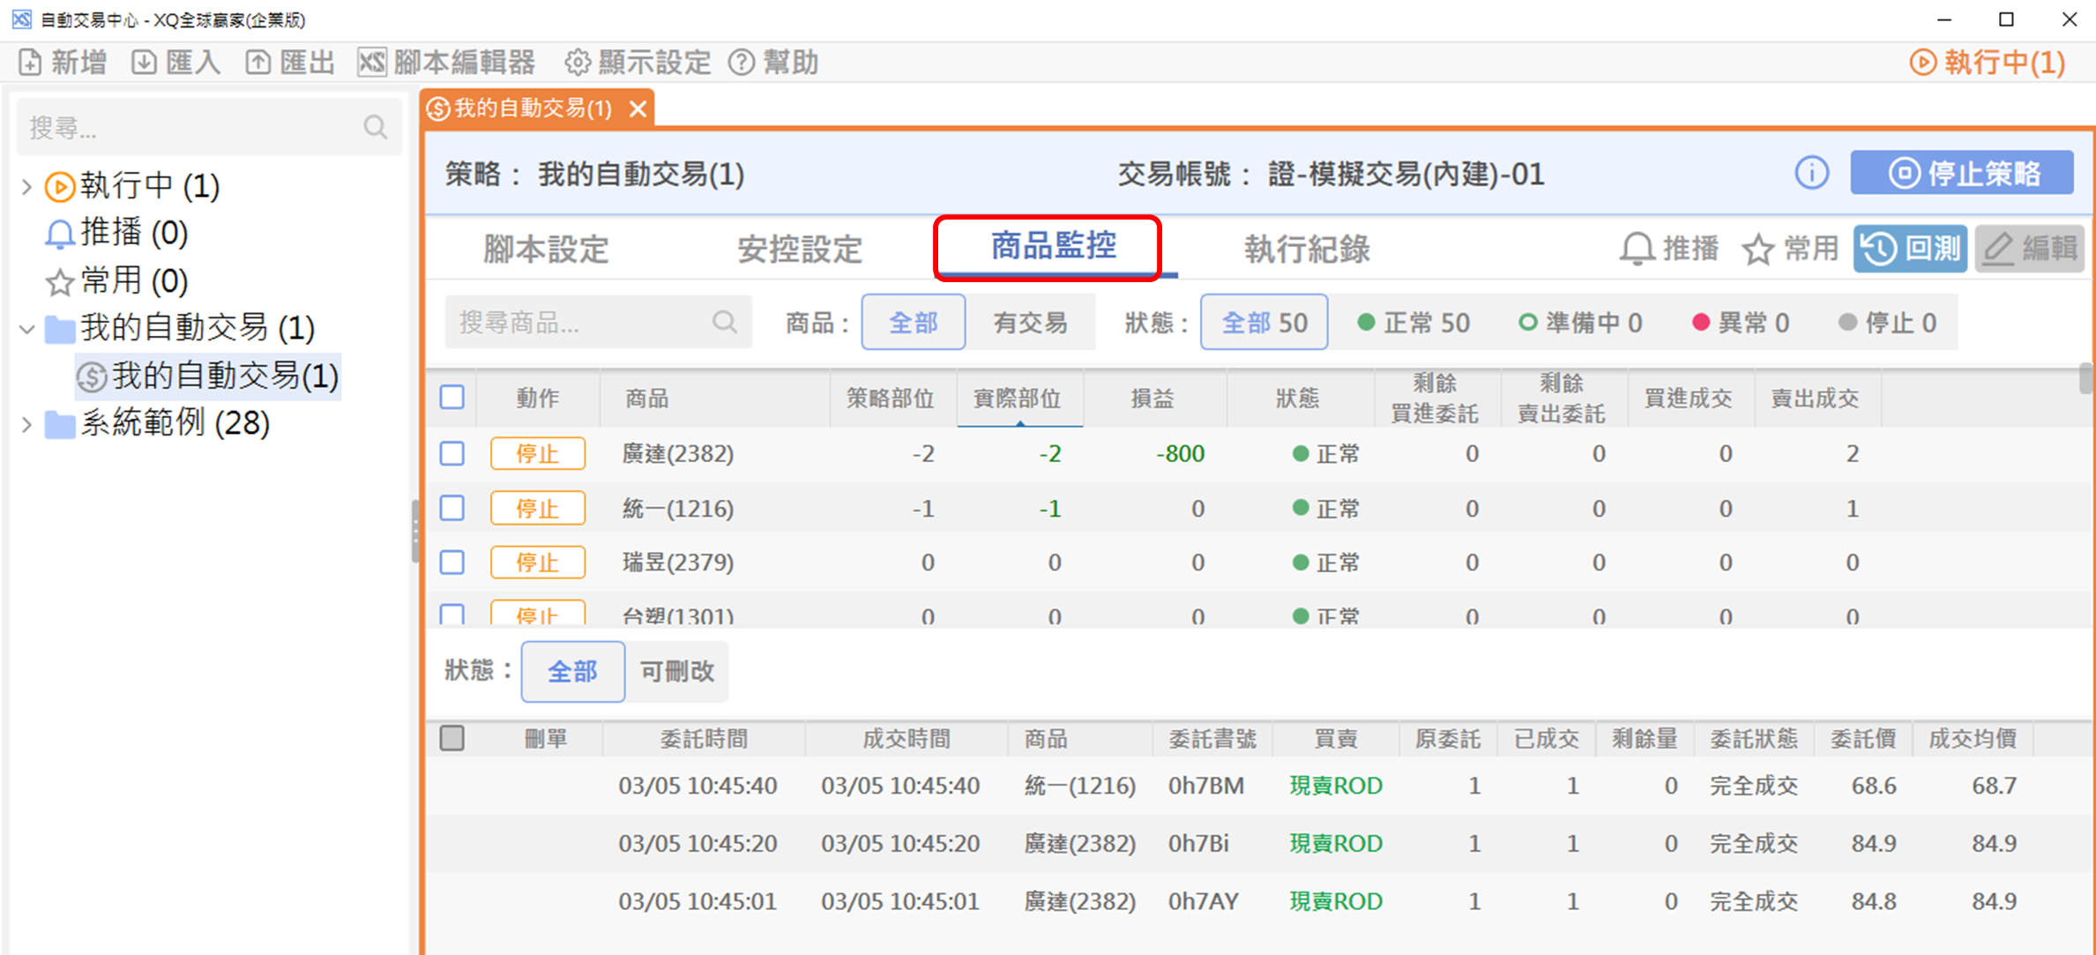Switch to the 執行紀錄 tab
This screenshot has height=955, width=2096.
(x=1306, y=250)
